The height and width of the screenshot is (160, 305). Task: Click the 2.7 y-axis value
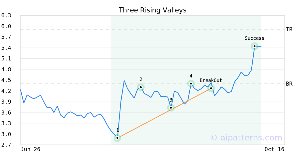6,145
